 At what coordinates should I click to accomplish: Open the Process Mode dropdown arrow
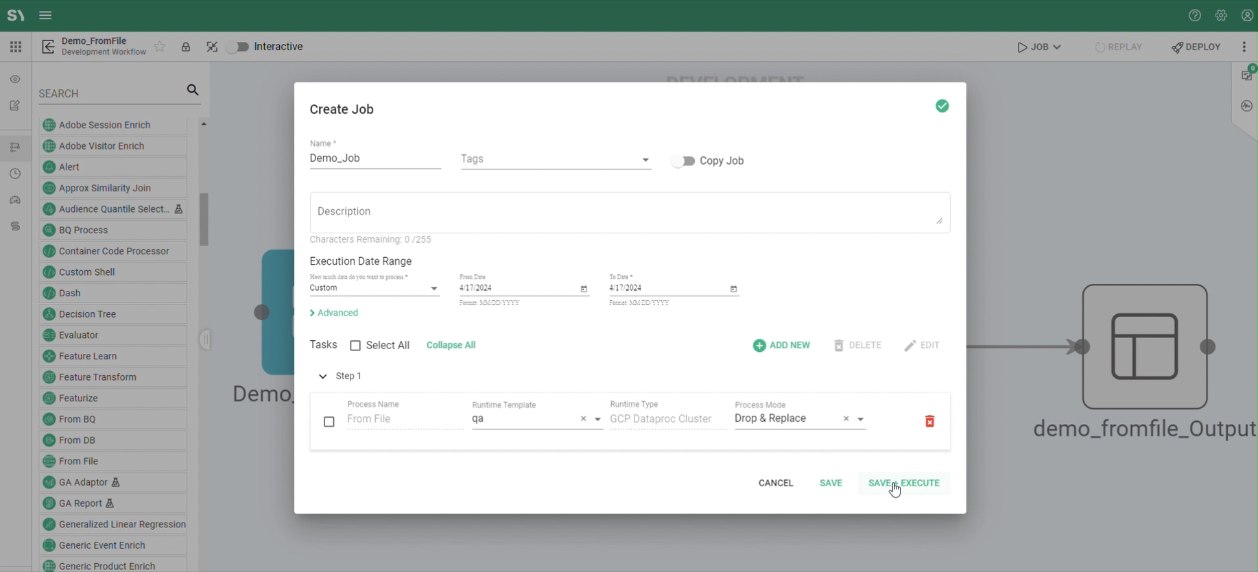click(860, 419)
